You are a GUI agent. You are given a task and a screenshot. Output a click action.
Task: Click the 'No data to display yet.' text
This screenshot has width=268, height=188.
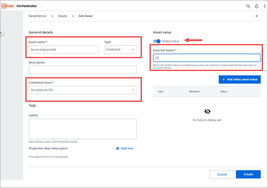point(207,120)
